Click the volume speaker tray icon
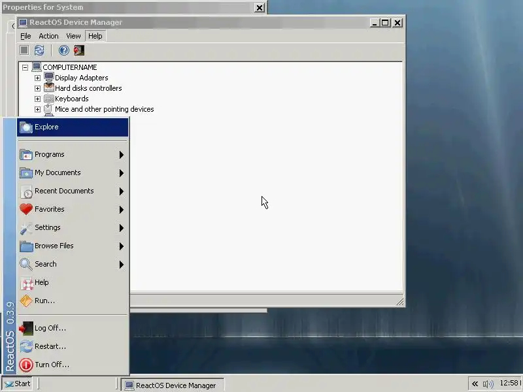The width and height of the screenshot is (523, 392). click(488, 384)
